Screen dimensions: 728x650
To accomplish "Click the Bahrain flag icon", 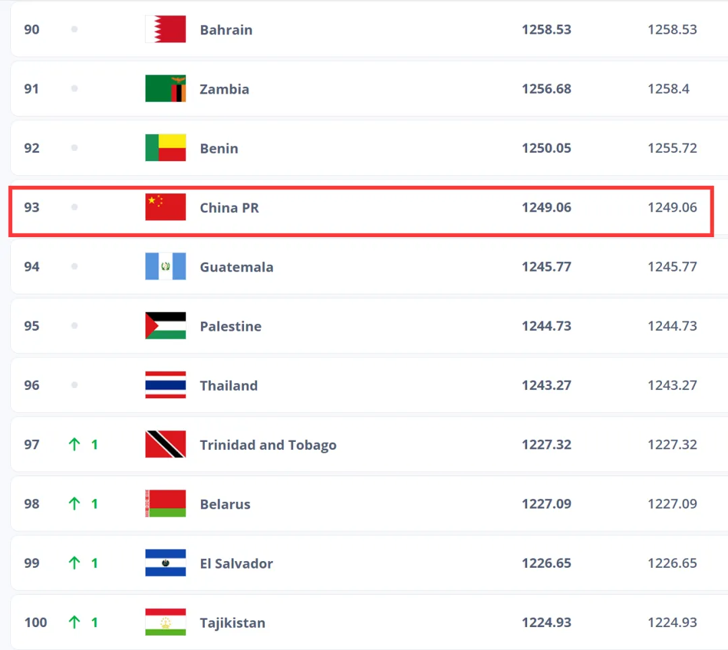I will click(165, 30).
